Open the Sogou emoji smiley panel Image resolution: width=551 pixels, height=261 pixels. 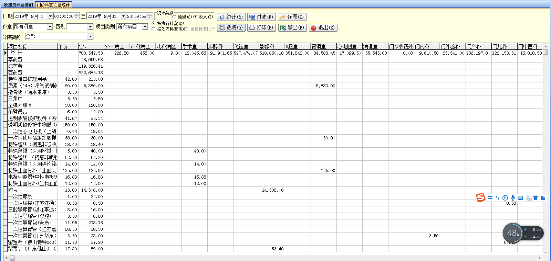(x=505, y=198)
